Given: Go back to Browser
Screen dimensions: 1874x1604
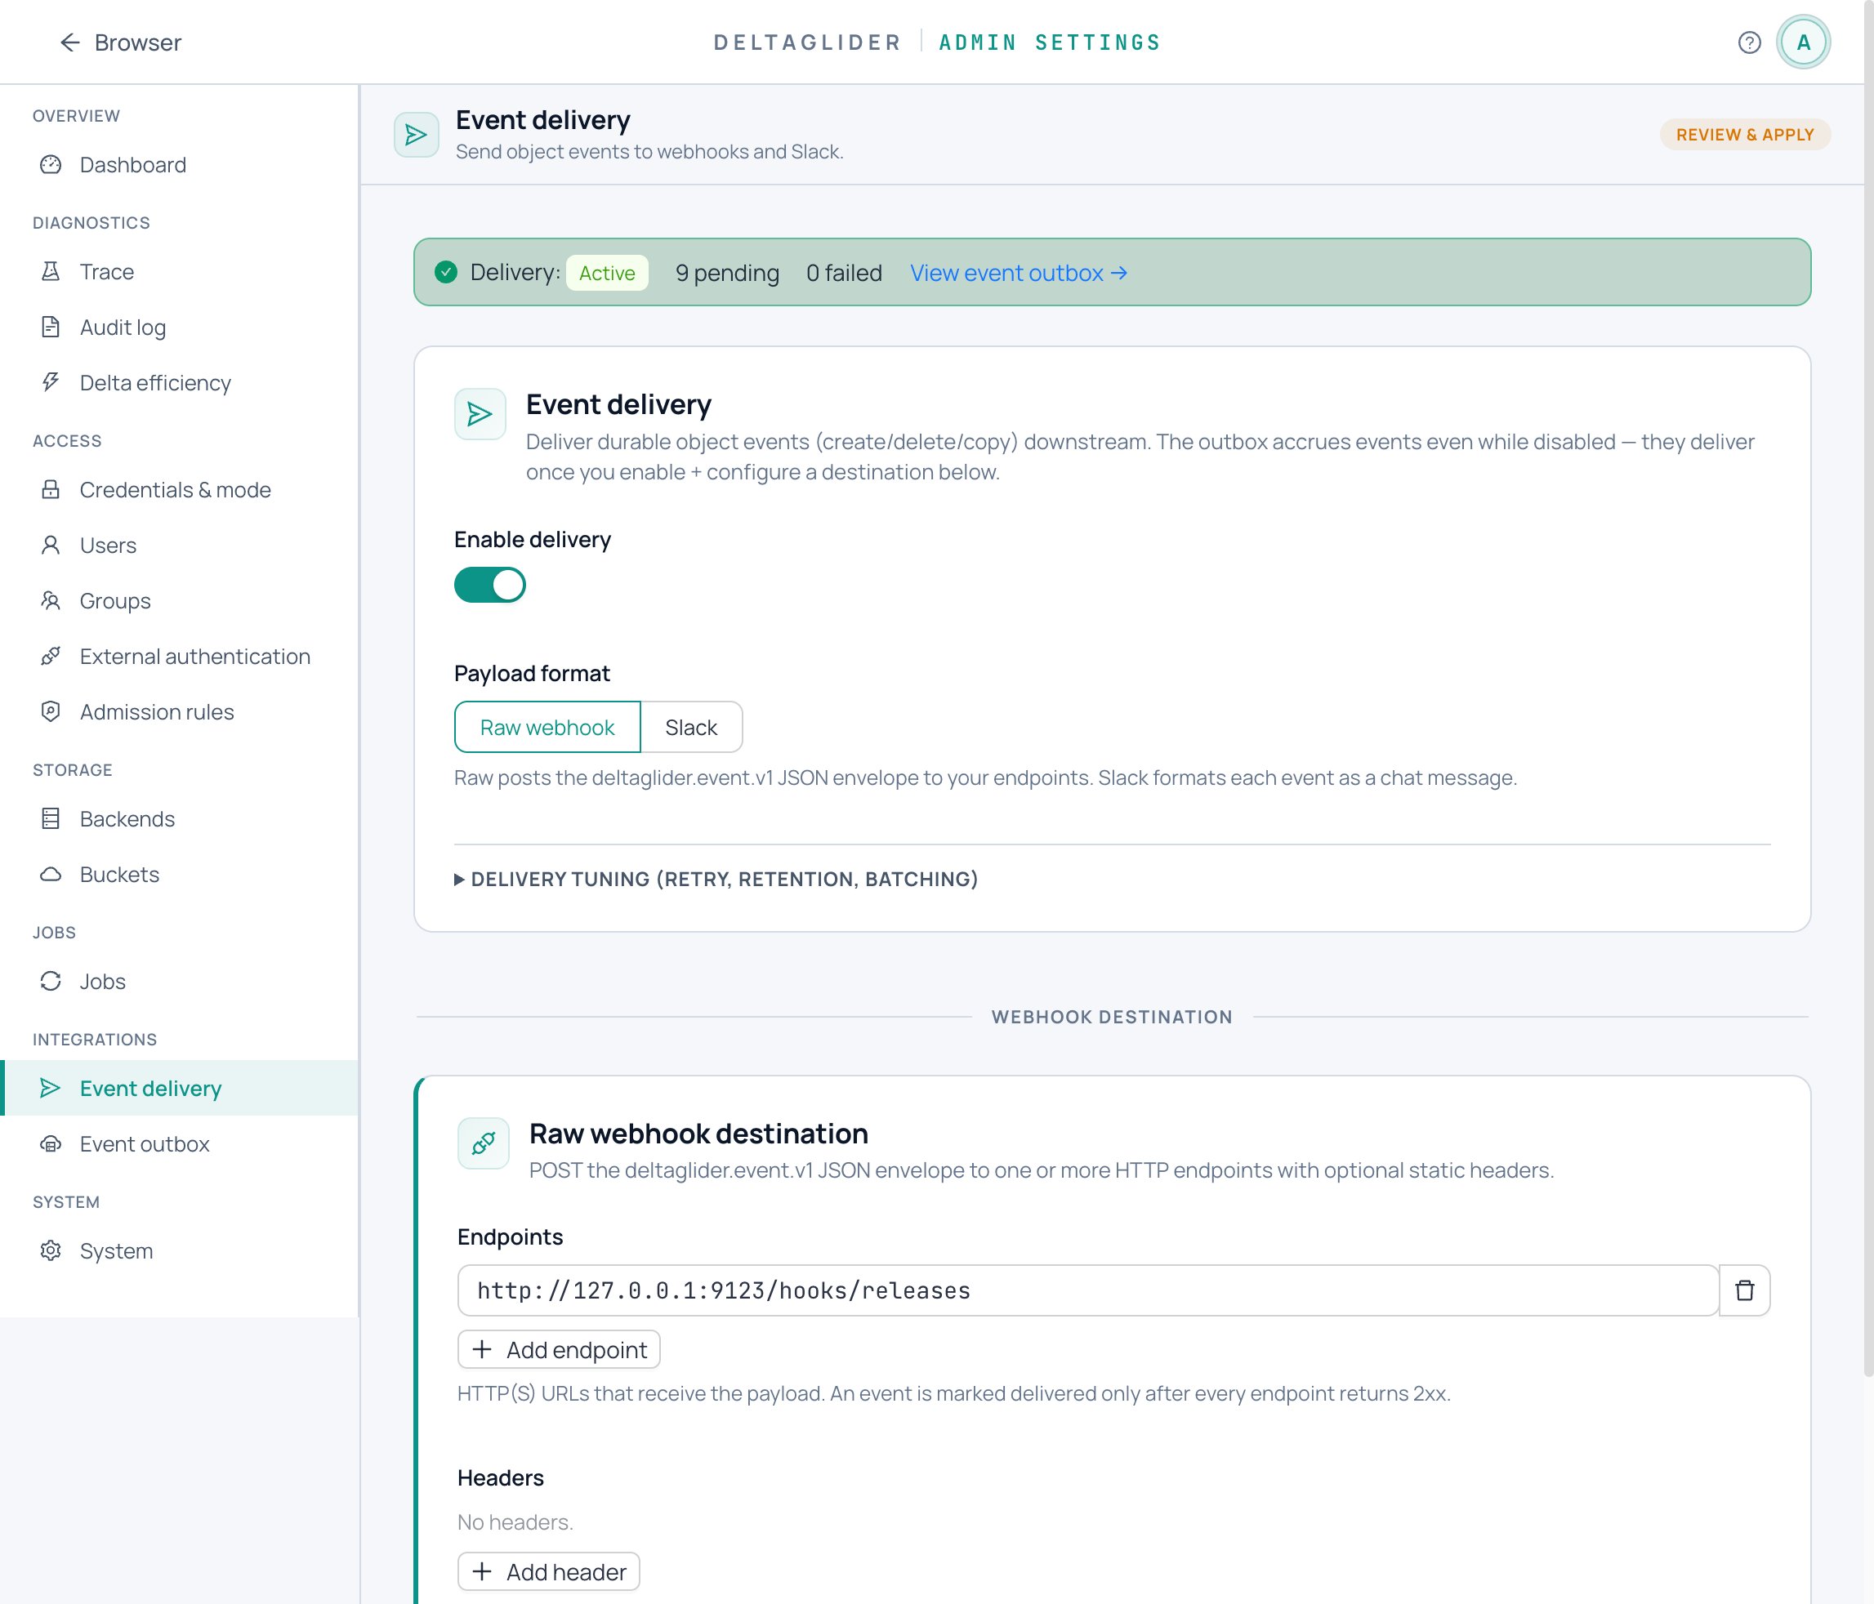Looking at the screenshot, I should click(x=120, y=42).
